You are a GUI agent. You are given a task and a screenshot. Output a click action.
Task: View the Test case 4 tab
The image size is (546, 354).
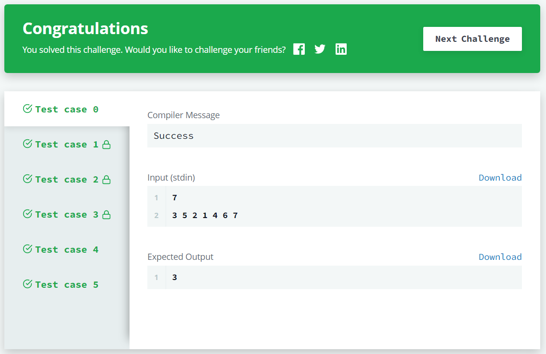click(67, 249)
